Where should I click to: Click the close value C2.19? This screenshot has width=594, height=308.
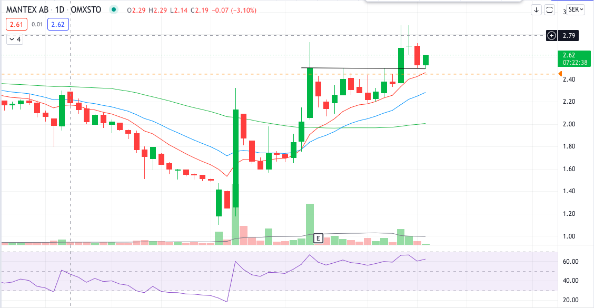point(199,10)
